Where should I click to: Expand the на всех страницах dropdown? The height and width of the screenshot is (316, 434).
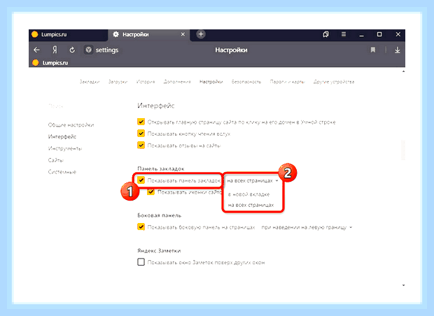tap(253, 180)
